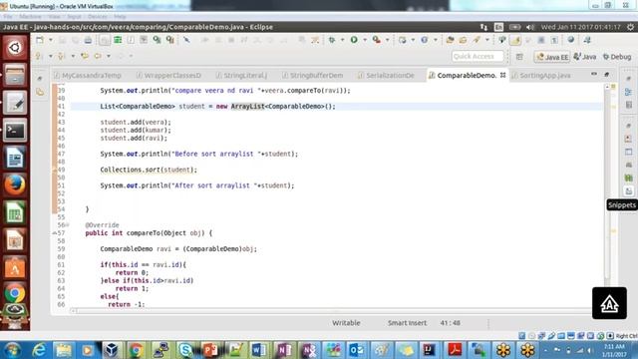Open the Open Type toolbar icon
This screenshot has width=638, height=359.
coord(450,40)
